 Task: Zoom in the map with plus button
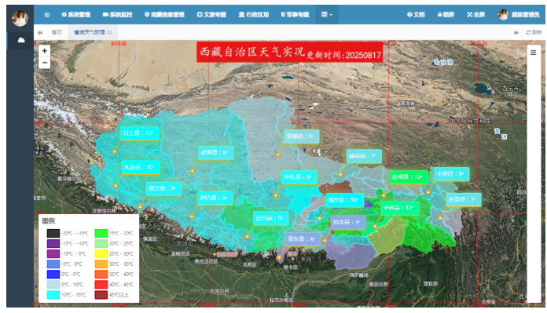click(x=44, y=51)
